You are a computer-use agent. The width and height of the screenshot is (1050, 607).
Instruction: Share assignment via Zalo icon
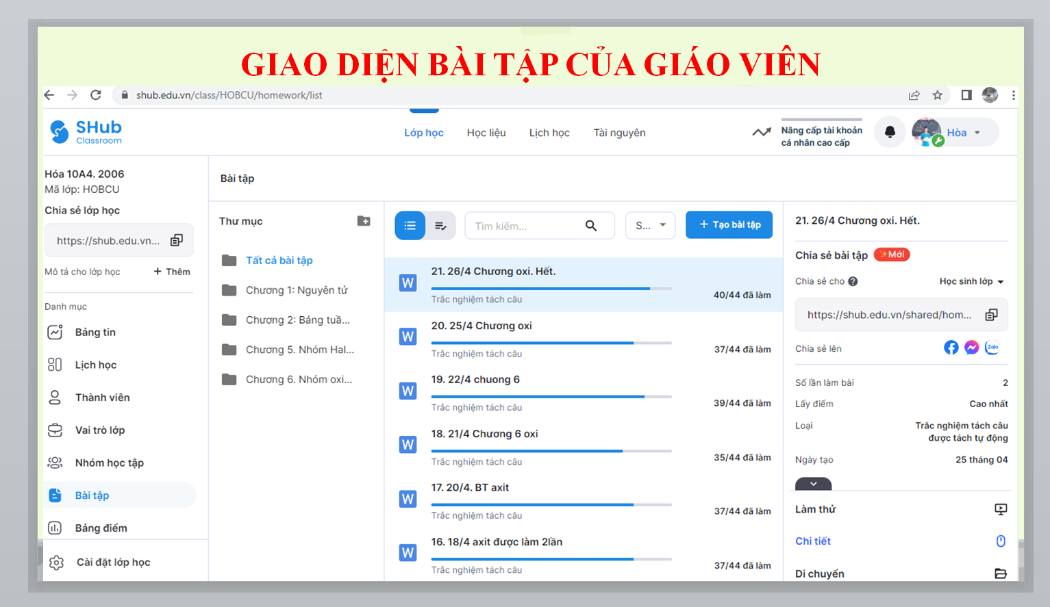[992, 348]
